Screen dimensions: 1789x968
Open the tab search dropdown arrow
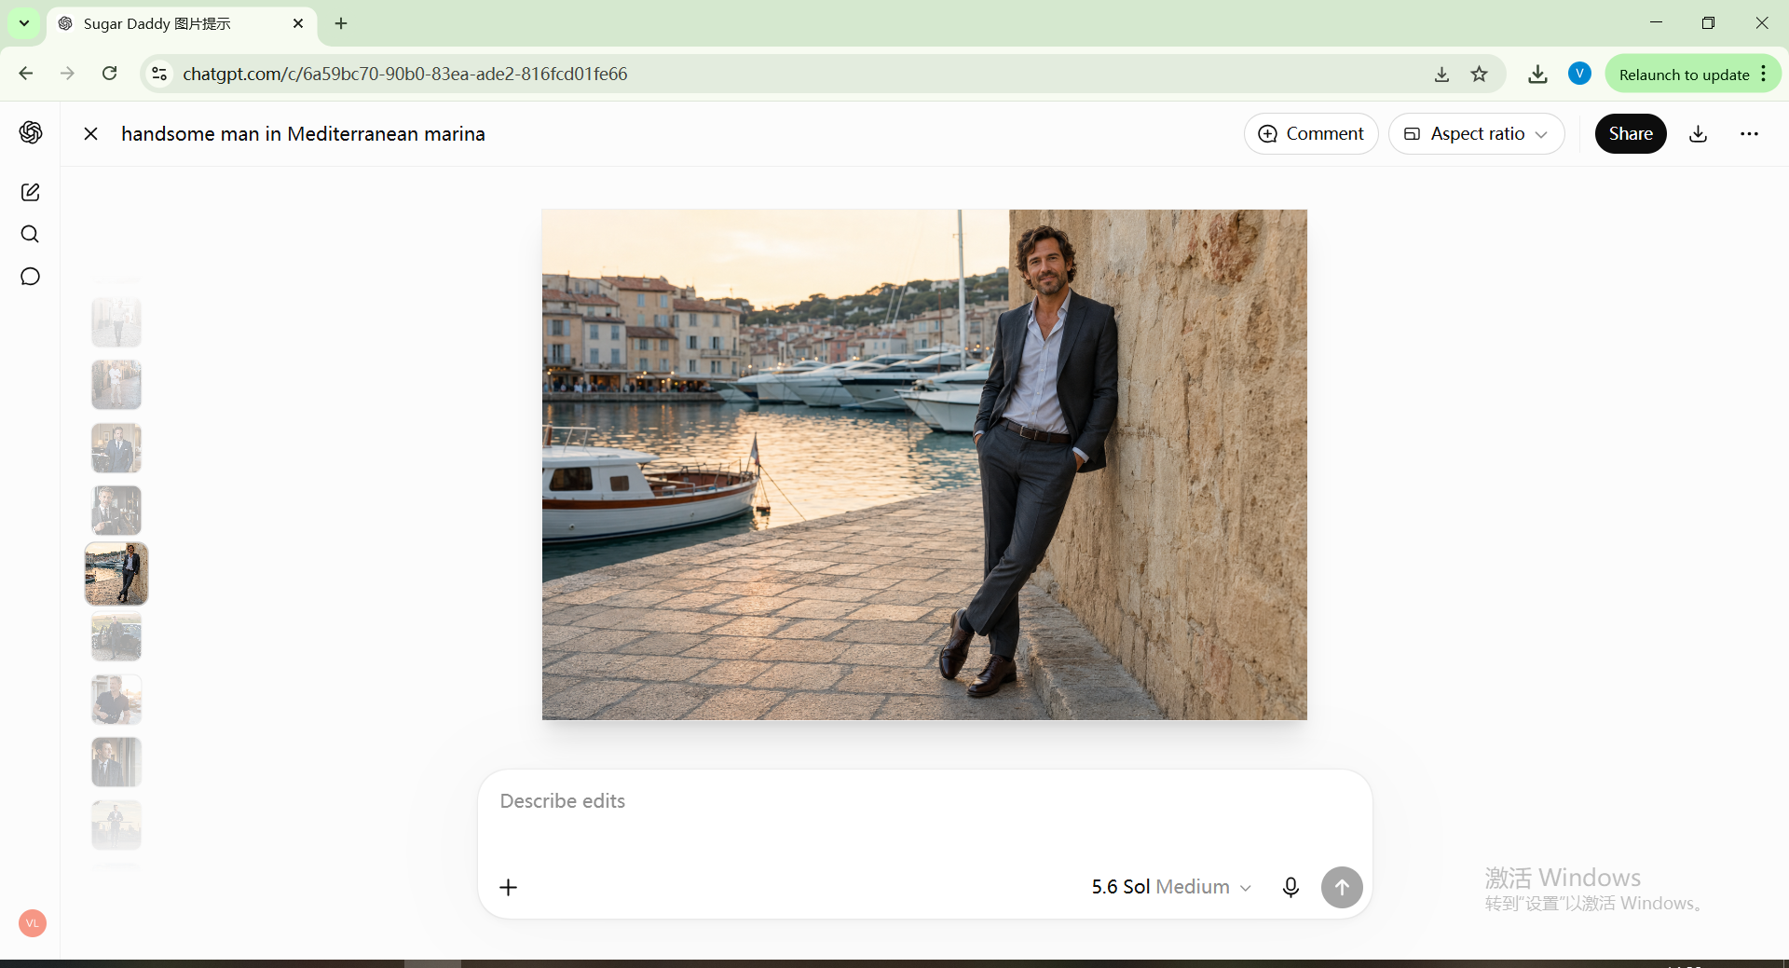pyautogui.click(x=24, y=23)
